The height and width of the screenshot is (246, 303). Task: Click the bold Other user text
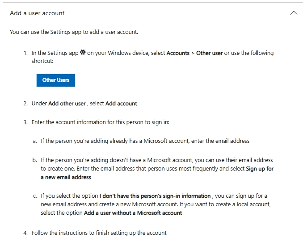point(209,53)
